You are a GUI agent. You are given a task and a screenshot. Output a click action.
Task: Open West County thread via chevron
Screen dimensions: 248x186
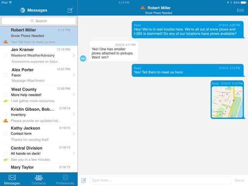74,95
